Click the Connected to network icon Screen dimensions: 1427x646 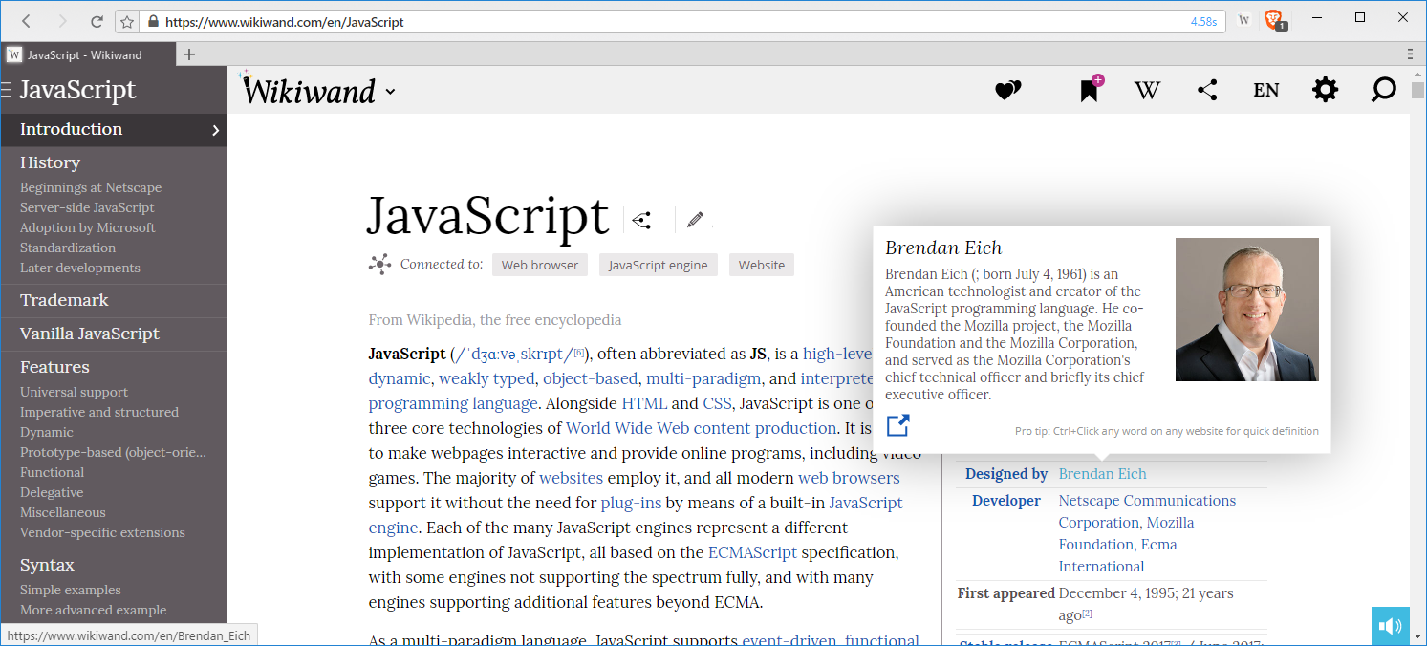coord(380,265)
